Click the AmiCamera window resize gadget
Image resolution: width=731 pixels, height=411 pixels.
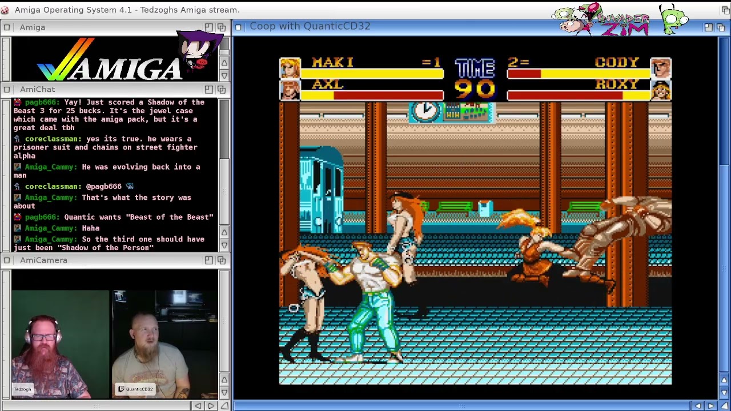[x=224, y=406]
